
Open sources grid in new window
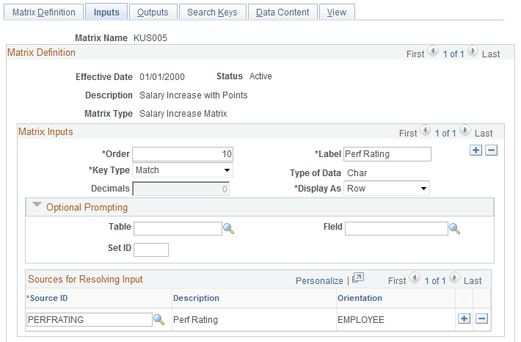[357, 280]
